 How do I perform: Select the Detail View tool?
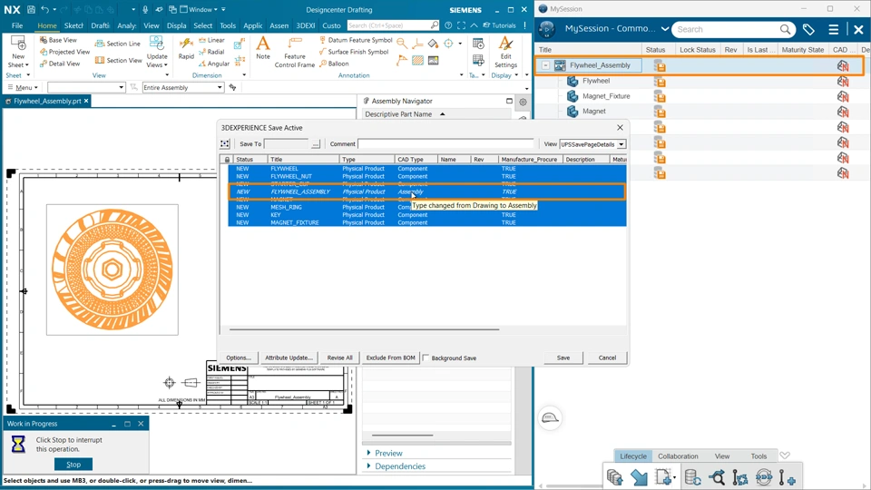coord(60,64)
